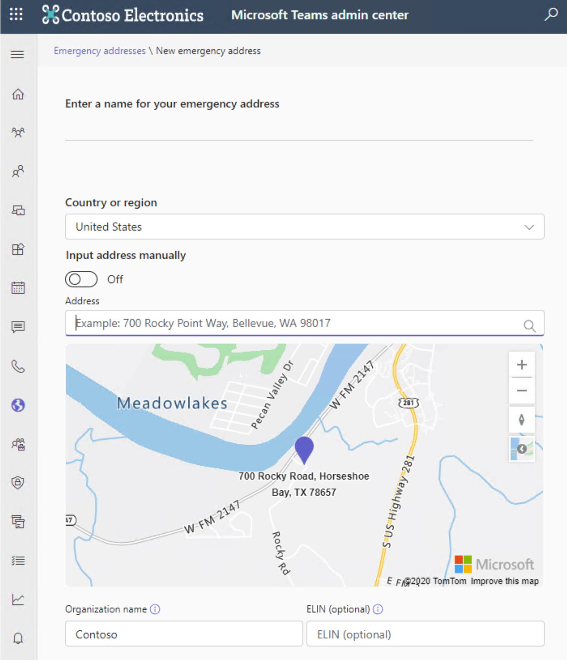Open search in the top header

coord(551,14)
